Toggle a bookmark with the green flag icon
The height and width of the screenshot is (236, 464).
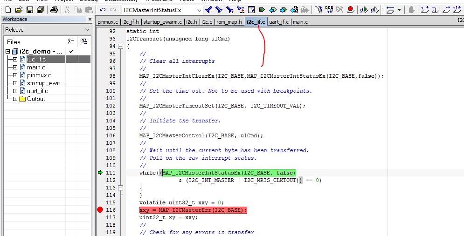click(262, 10)
